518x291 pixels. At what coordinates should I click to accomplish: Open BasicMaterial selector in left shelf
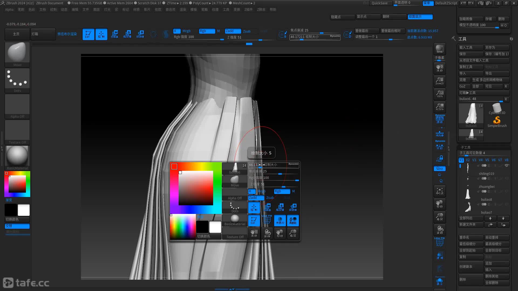point(17,158)
